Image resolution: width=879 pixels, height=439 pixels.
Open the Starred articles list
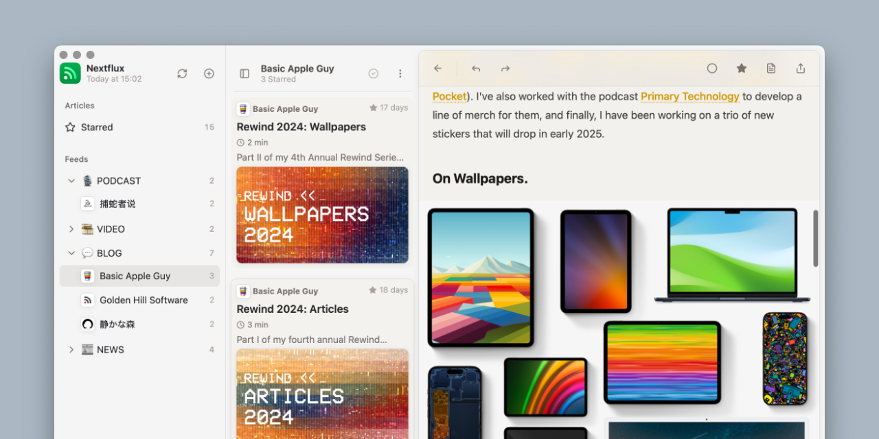(x=139, y=127)
